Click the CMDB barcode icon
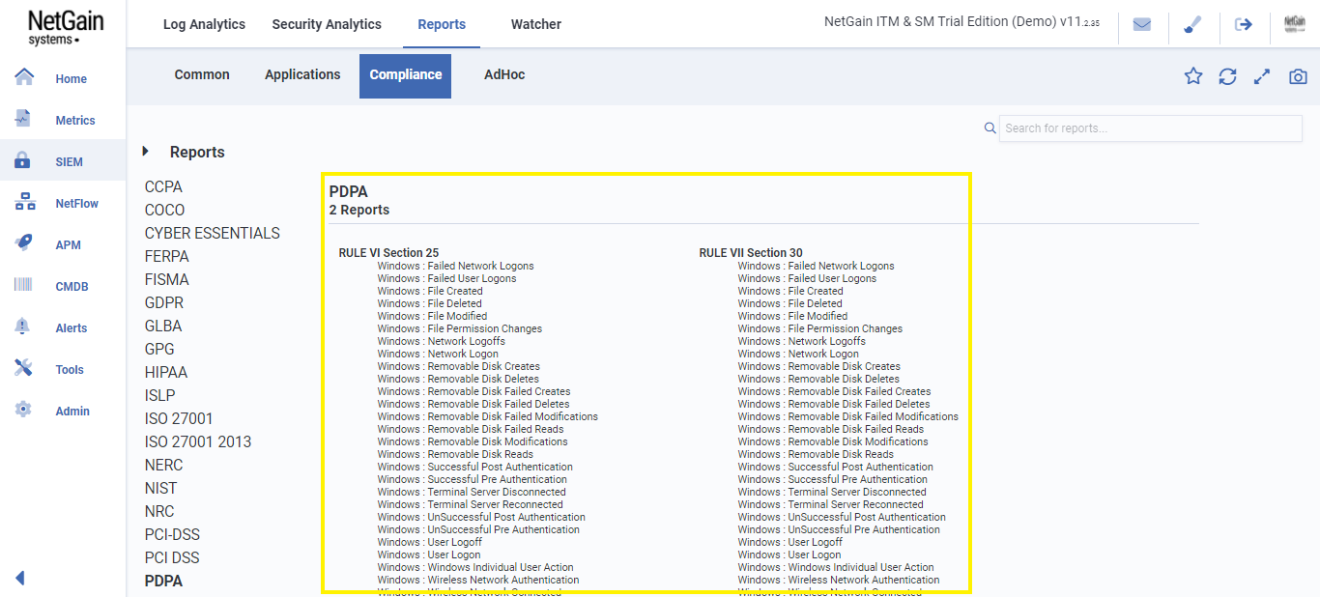 (x=24, y=285)
